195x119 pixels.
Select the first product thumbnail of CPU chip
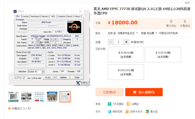13,97
